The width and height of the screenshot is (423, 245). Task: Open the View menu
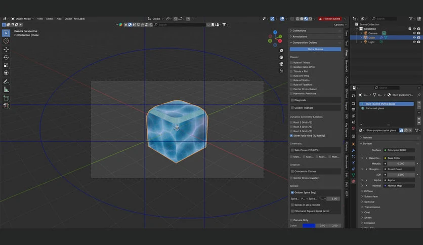(40, 19)
